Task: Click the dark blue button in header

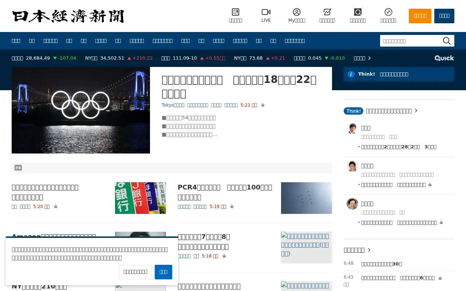Action: point(444,16)
